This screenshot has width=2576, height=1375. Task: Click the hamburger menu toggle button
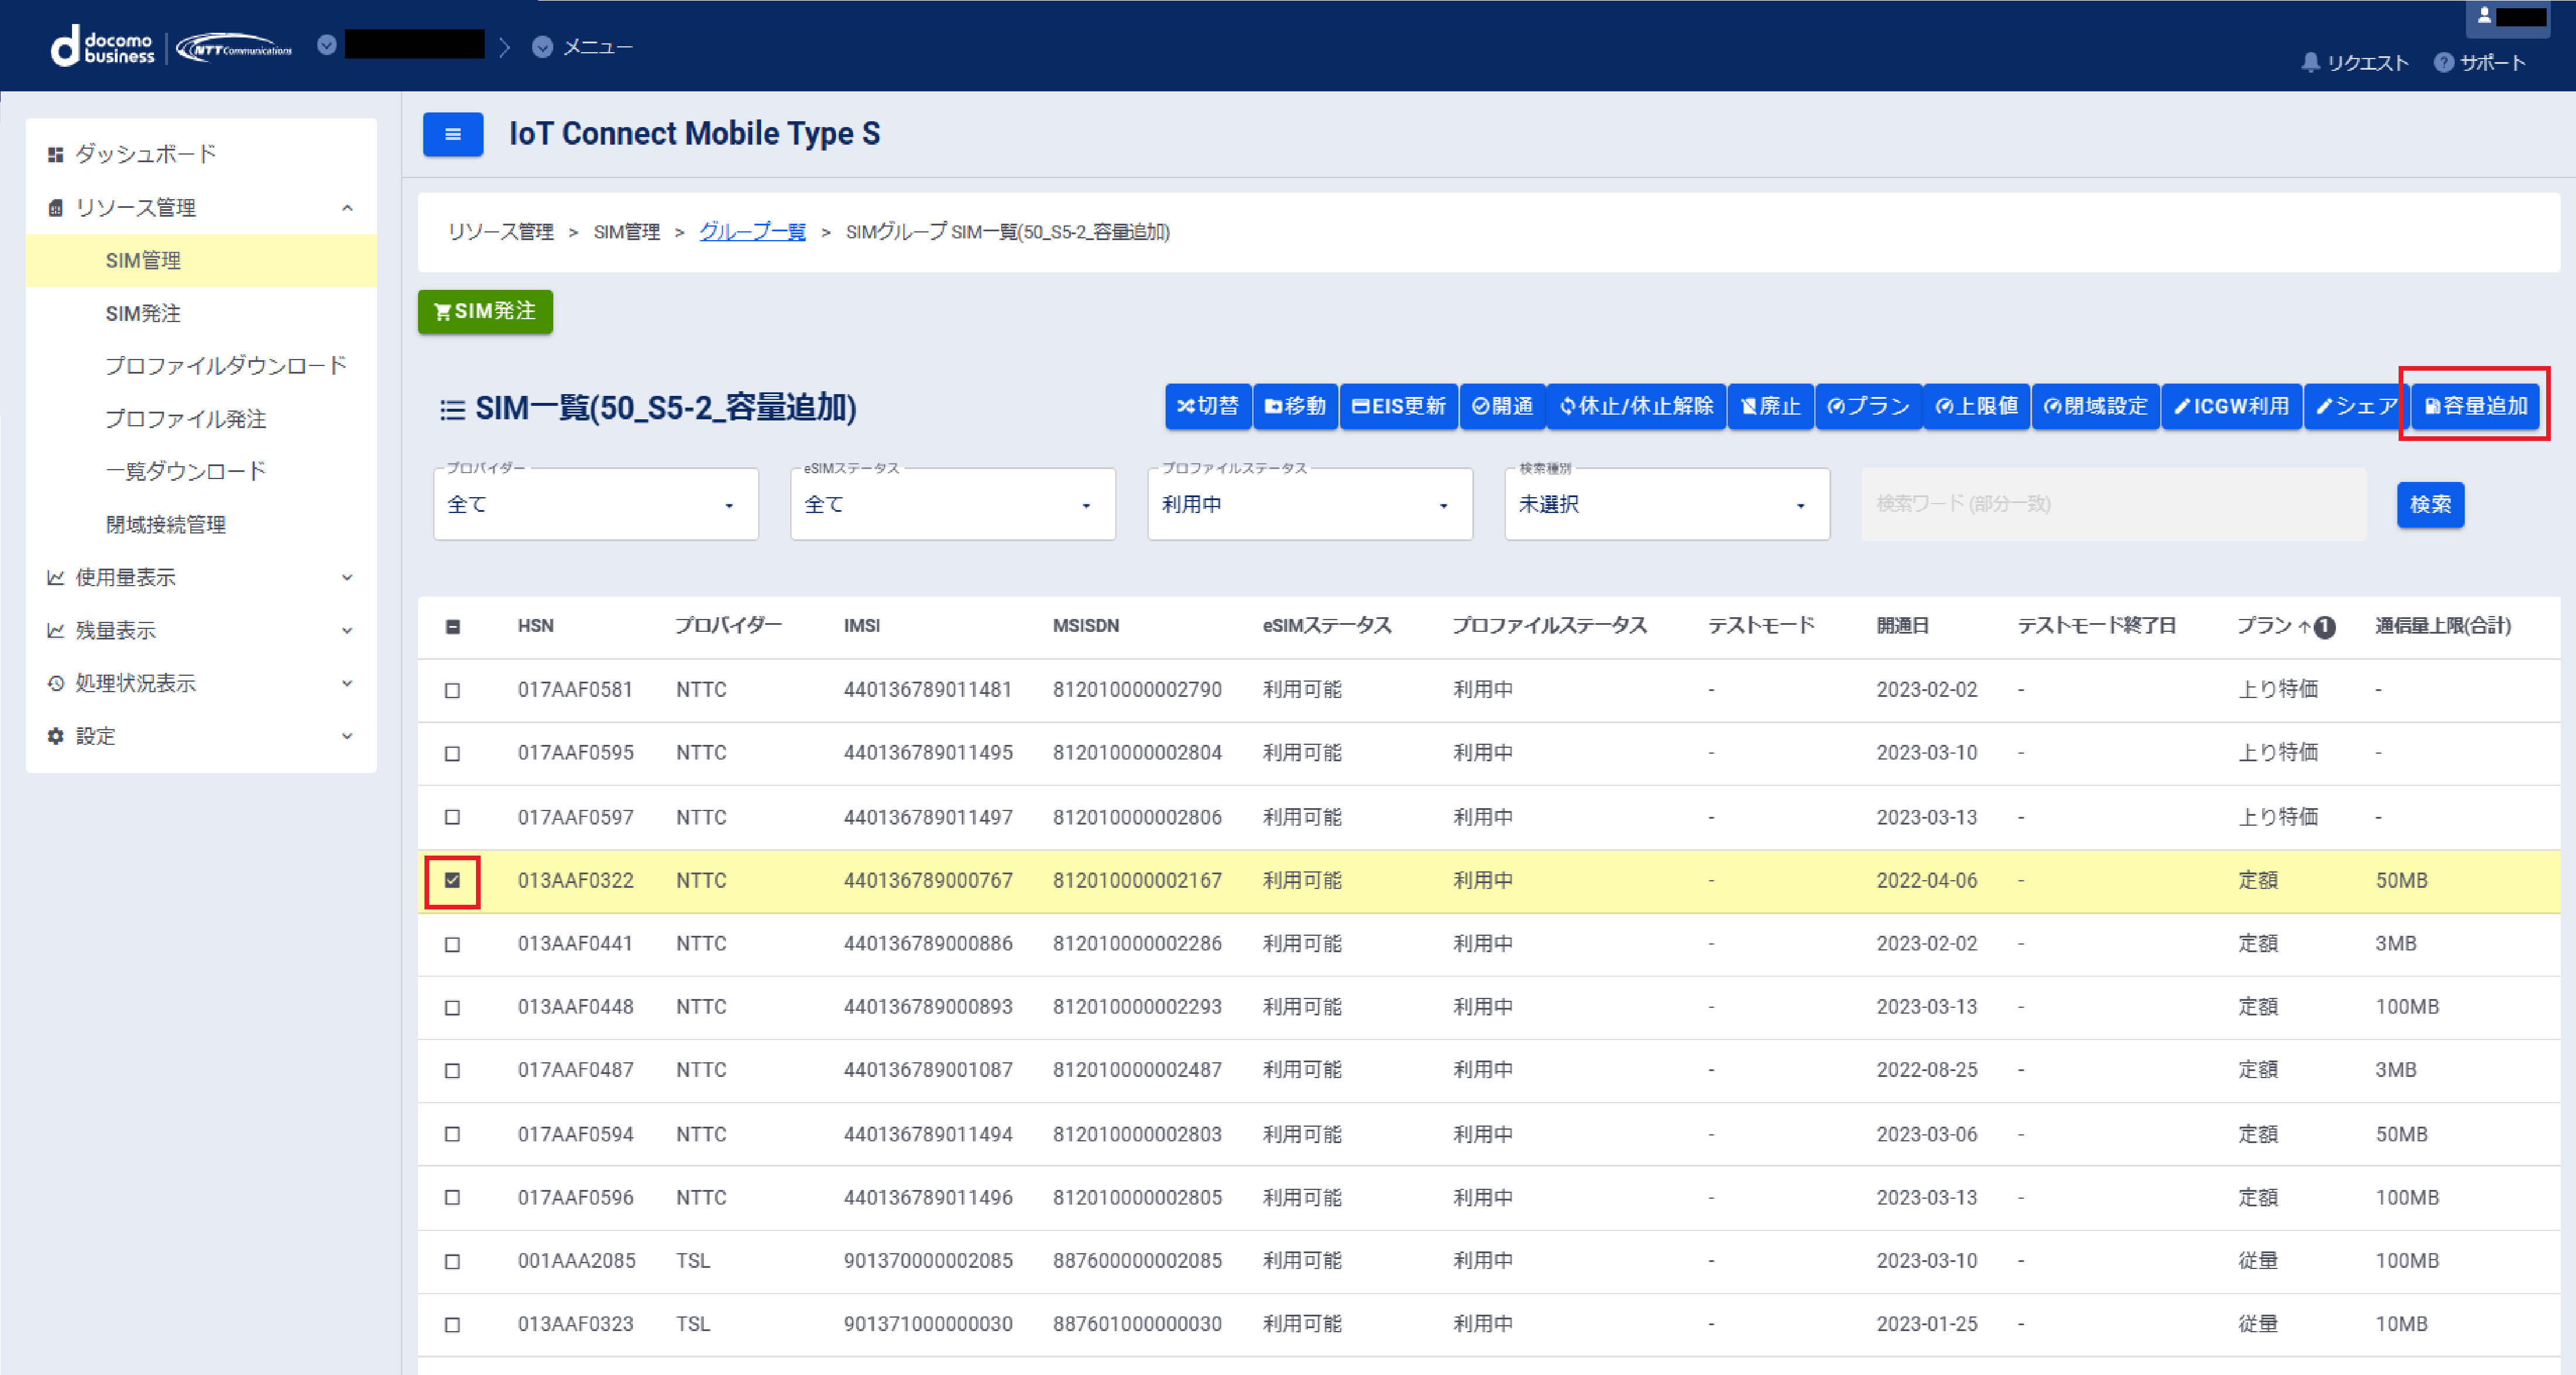[x=452, y=134]
